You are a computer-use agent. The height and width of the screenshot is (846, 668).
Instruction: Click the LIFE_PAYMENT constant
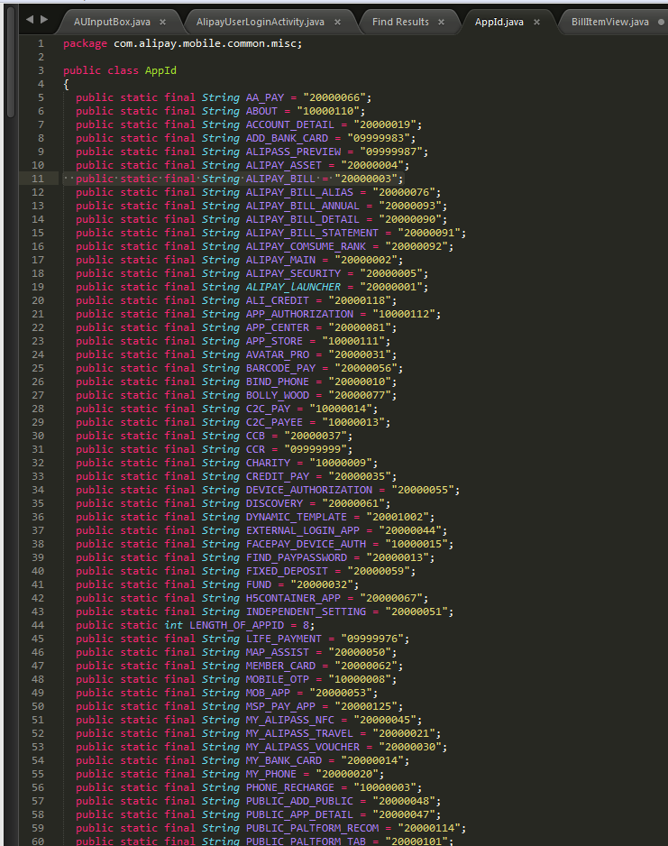[284, 639]
